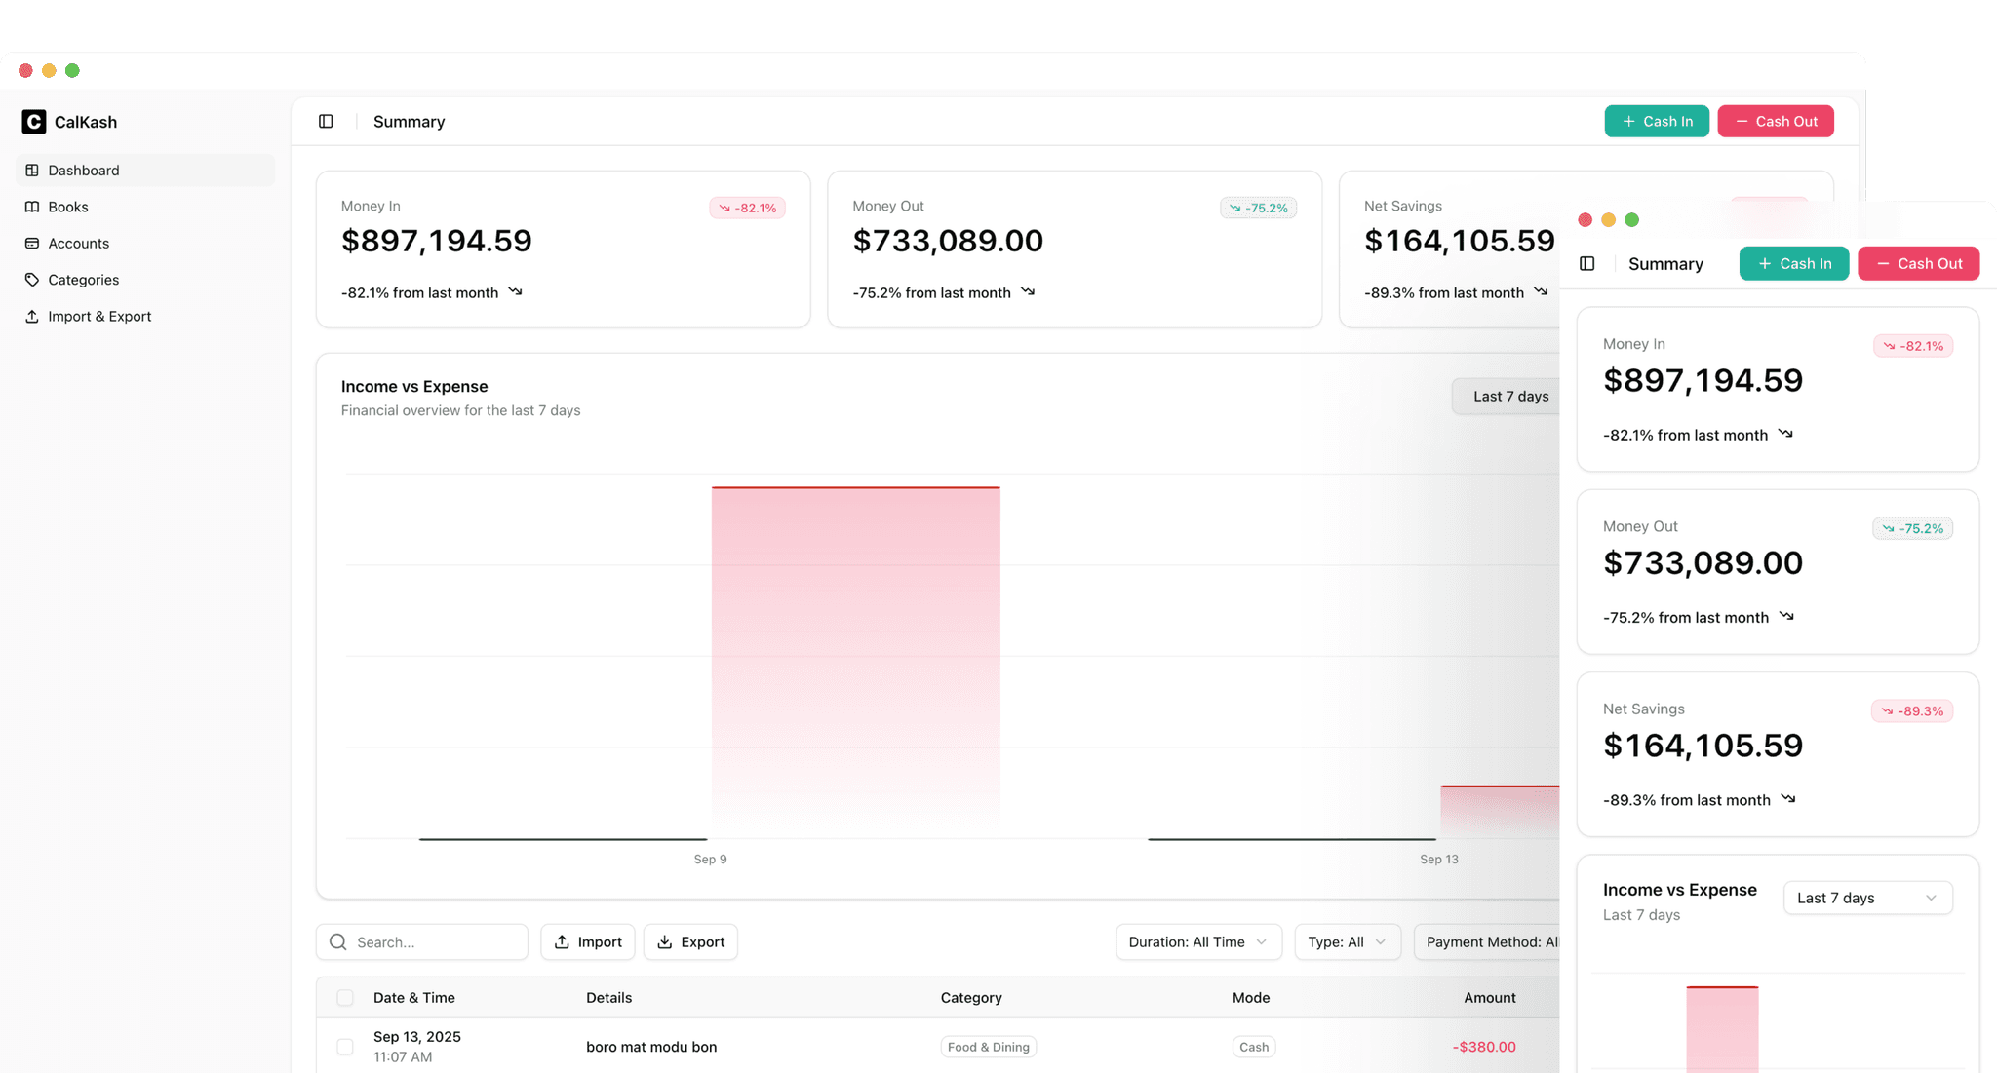Viewport: 1997px width, 1073px height.
Task: Click the green Cash In button
Action: [1656, 121]
